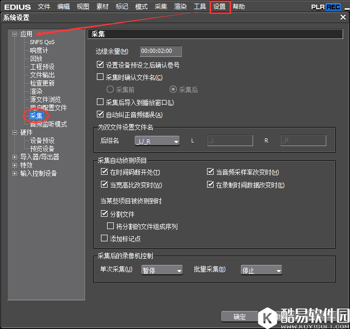This screenshot has width=350, height=329.
Task: Open the 渲染 menu
Action: (180, 7)
